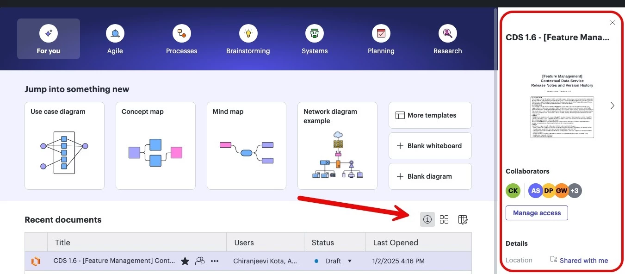Image resolution: width=625 pixels, height=274 pixels.
Task: Open the Network diagram example template
Action: [x=337, y=146]
